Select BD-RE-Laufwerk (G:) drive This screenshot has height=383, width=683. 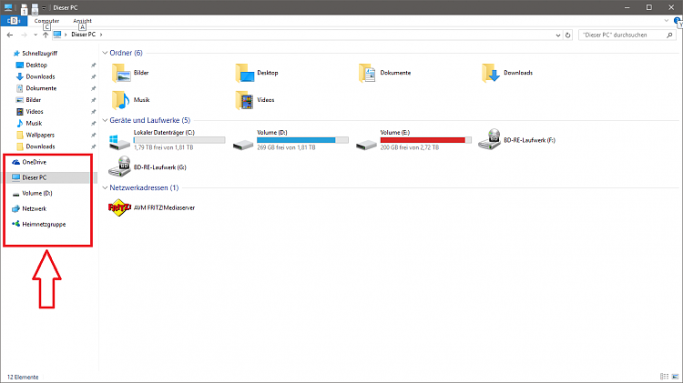pyautogui.click(x=148, y=167)
